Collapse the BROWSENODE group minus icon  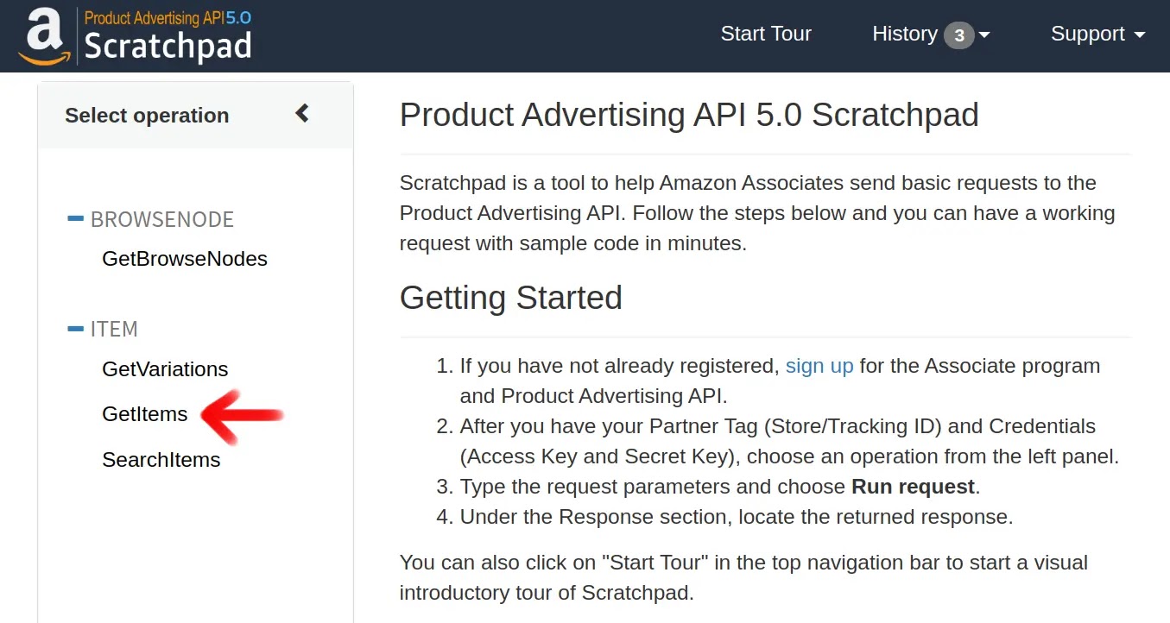(x=76, y=218)
